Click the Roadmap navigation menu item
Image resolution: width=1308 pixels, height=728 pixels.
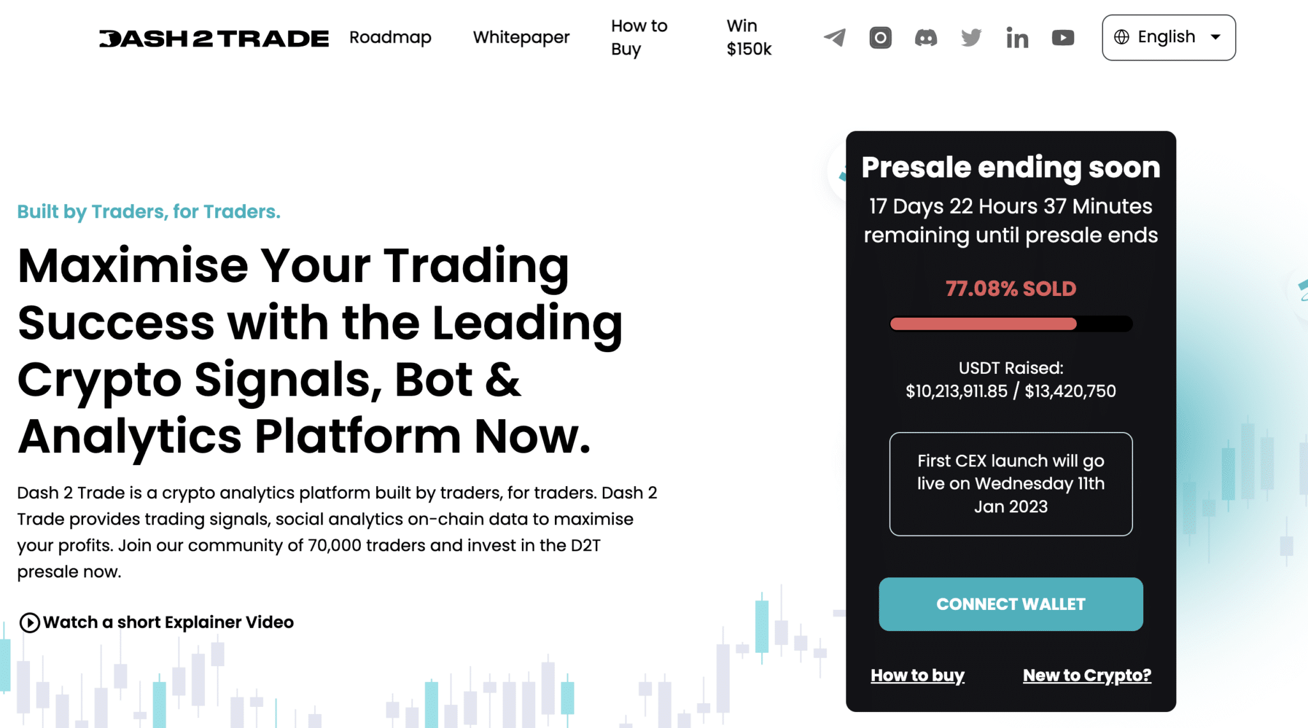point(390,37)
